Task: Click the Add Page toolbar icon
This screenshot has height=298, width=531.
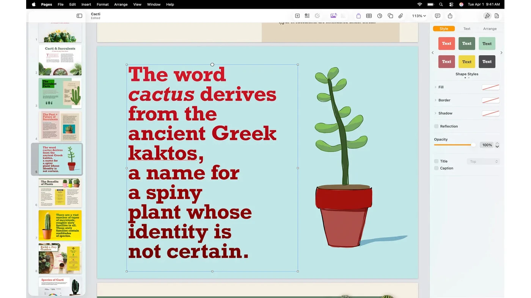Action: pyautogui.click(x=297, y=16)
